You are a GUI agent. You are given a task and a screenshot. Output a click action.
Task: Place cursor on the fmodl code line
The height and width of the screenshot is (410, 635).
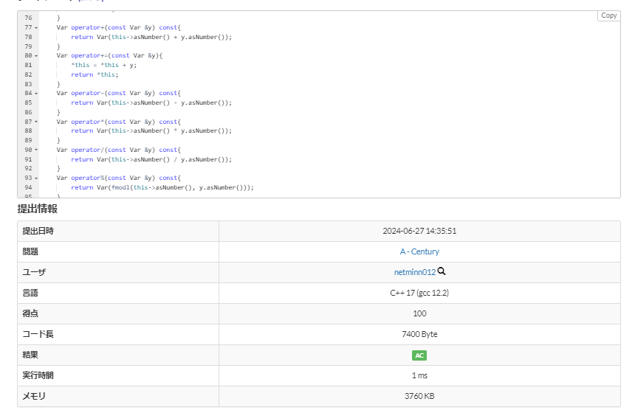(x=162, y=187)
